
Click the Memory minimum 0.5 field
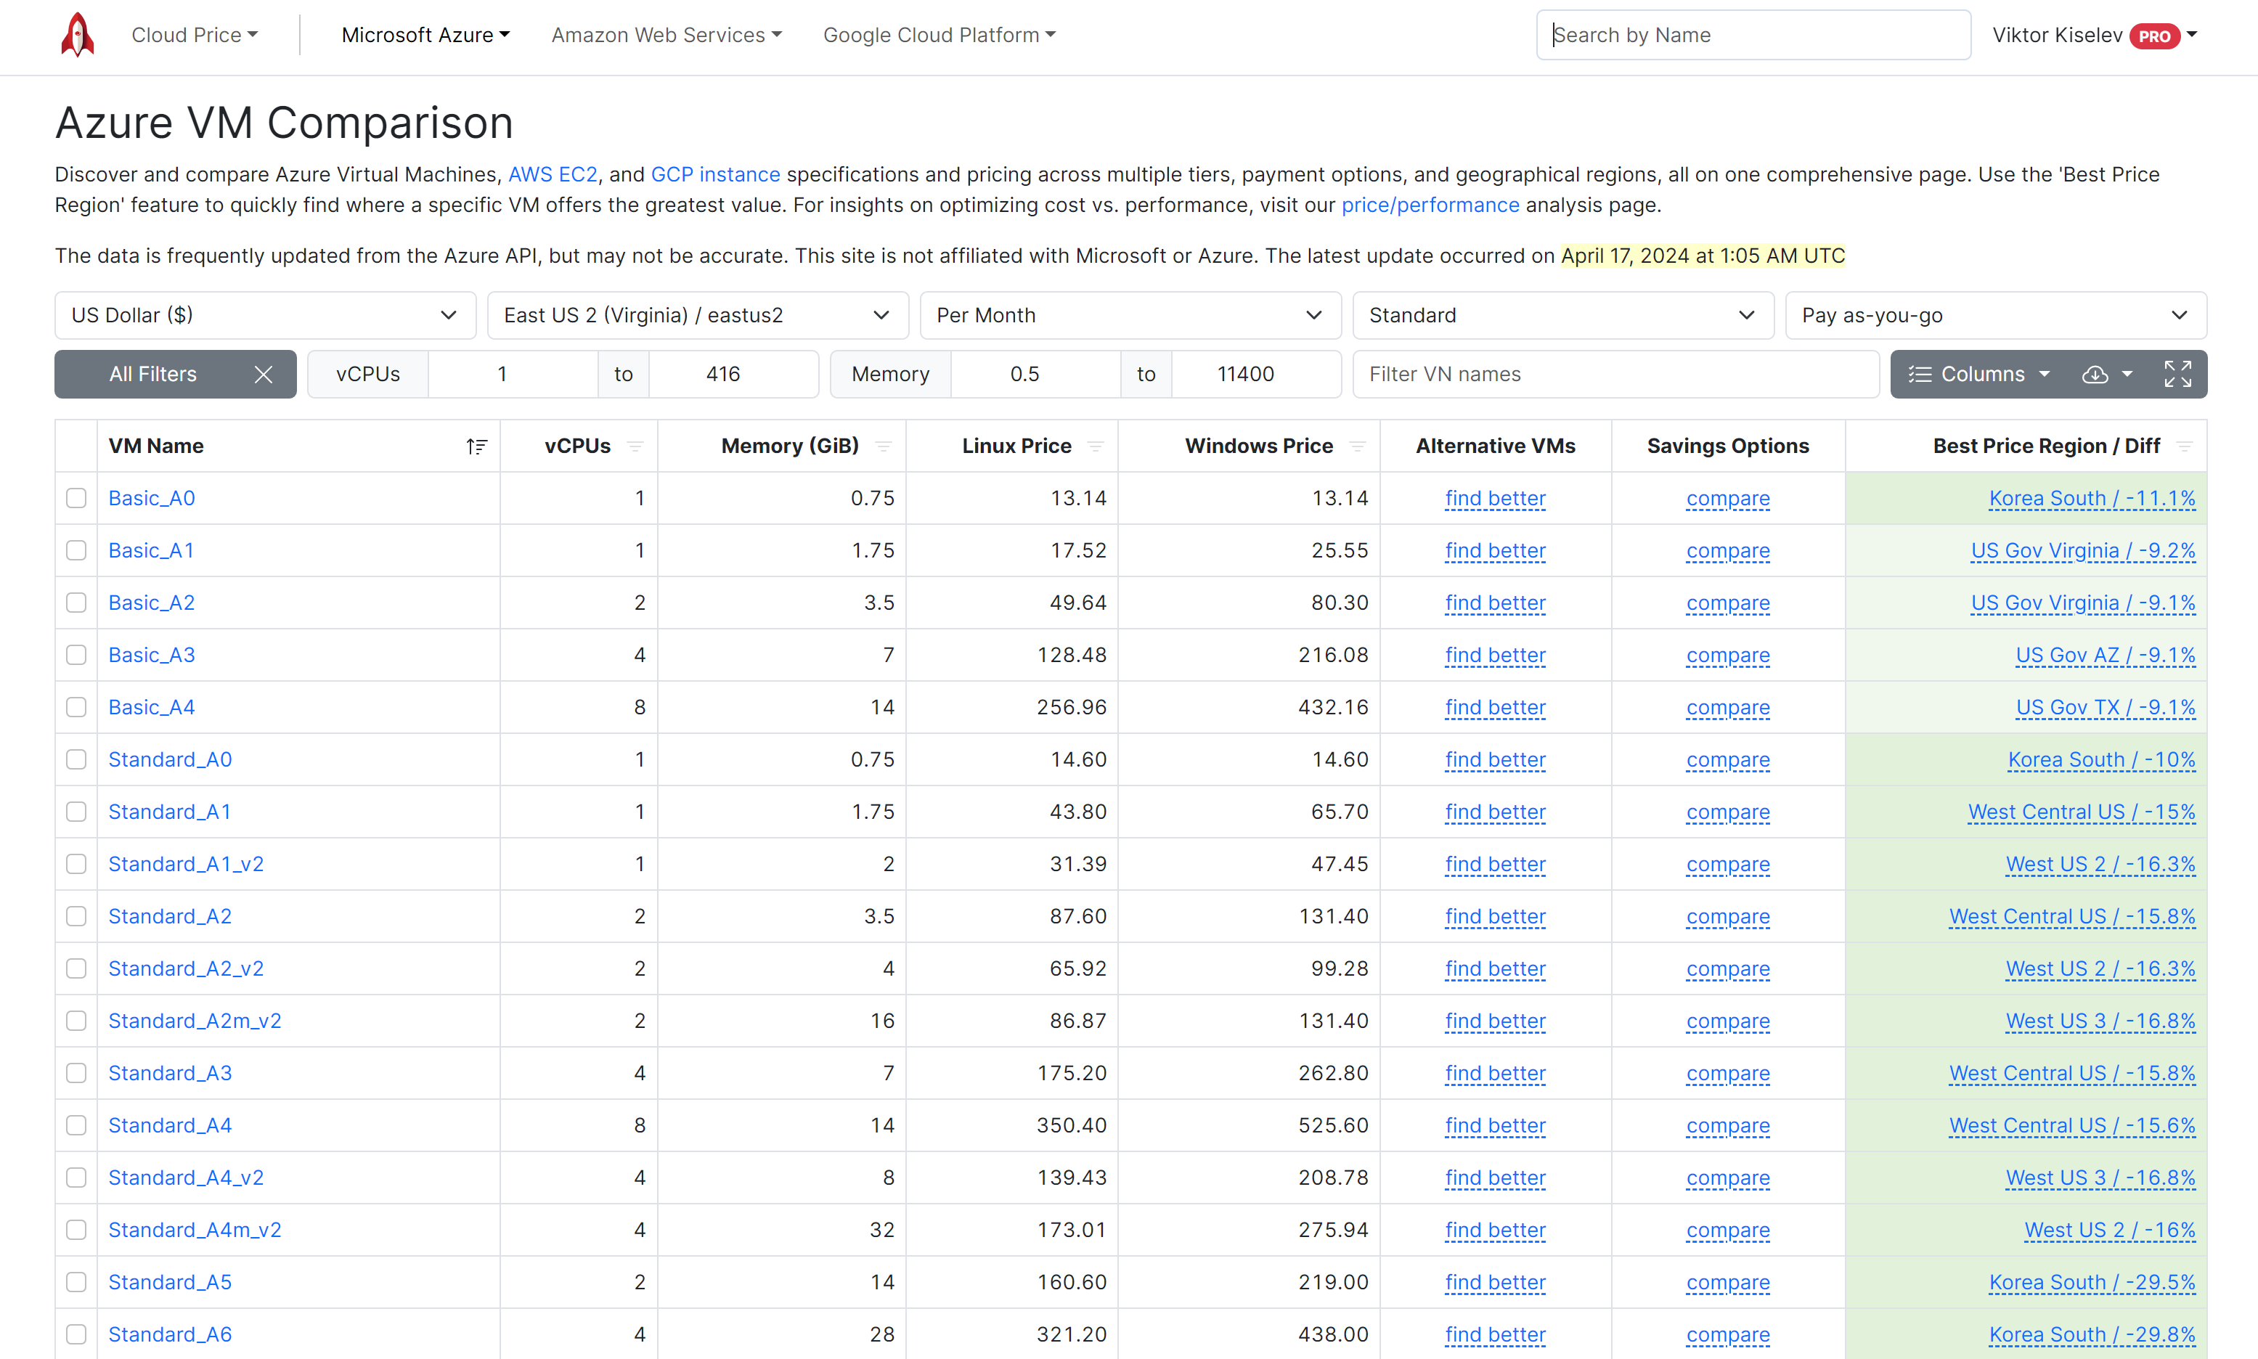tap(1037, 375)
